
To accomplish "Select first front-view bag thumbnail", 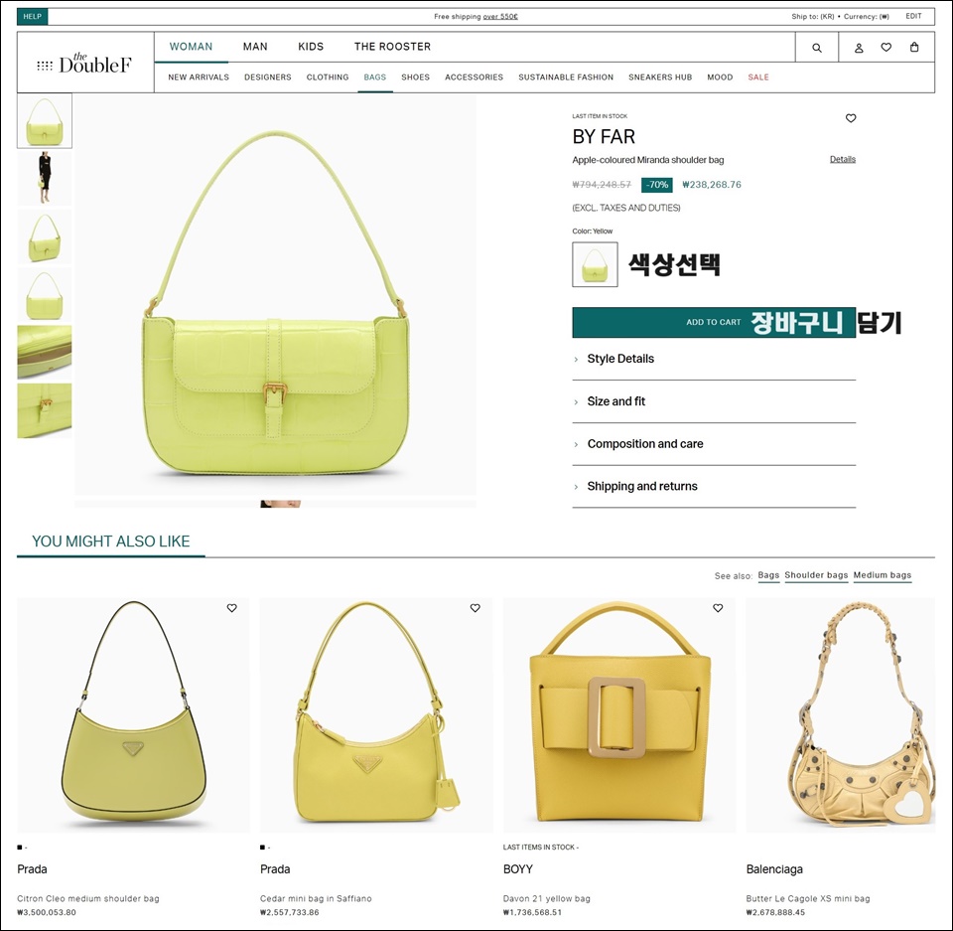I will 45,120.
